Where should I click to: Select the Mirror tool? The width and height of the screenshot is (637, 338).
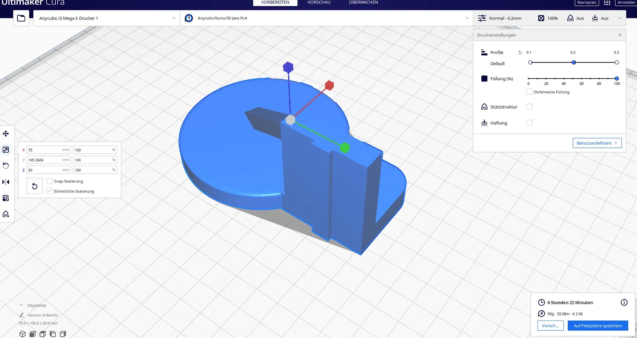pos(6,182)
